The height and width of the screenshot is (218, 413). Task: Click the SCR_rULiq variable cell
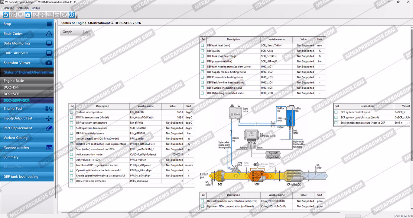coord(277,51)
